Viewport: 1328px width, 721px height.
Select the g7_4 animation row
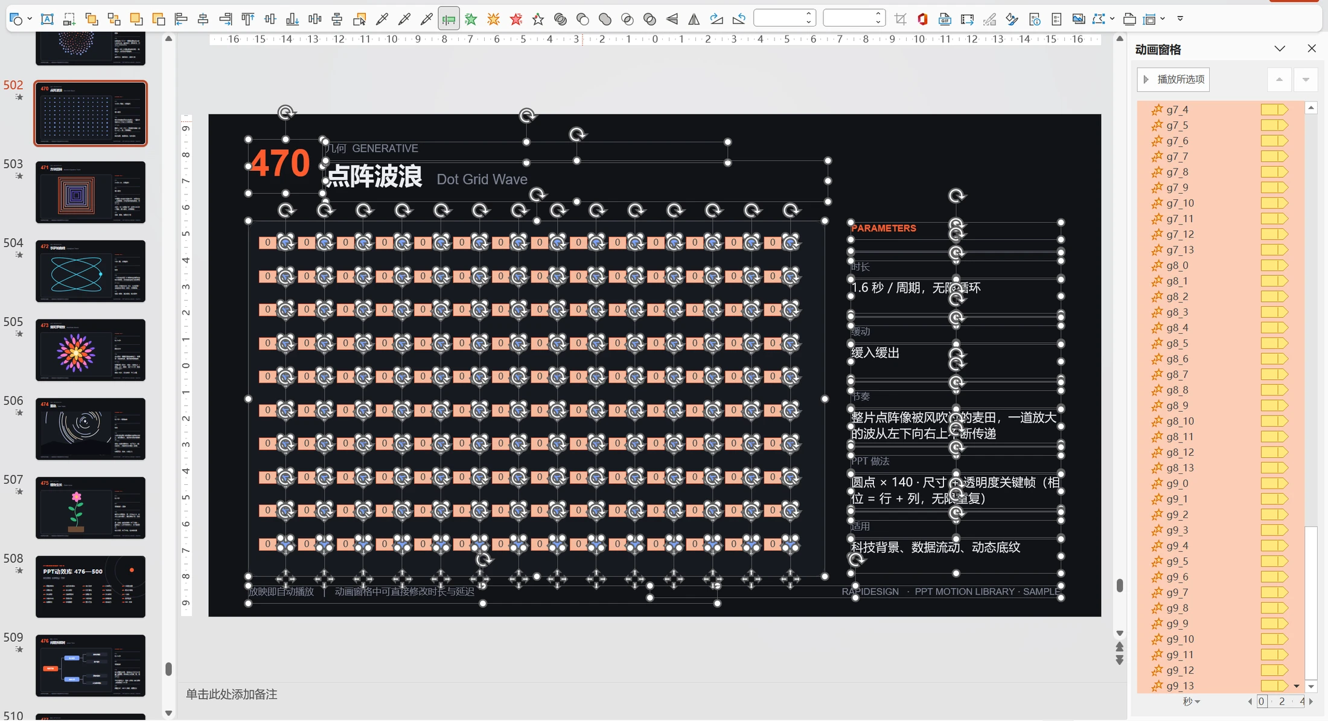[1220, 109]
